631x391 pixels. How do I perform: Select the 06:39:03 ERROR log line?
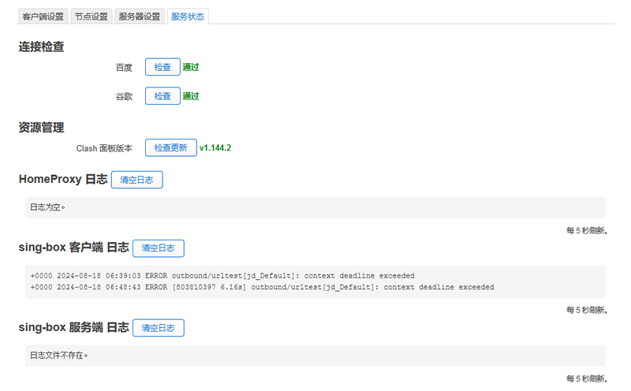[x=222, y=276]
